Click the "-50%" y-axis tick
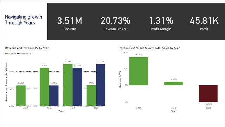 point(125,102)
